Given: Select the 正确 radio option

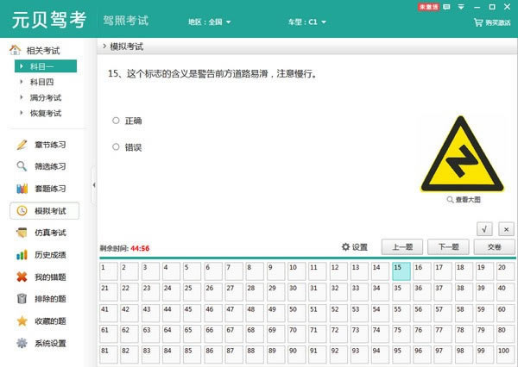Looking at the screenshot, I should click(x=116, y=121).
